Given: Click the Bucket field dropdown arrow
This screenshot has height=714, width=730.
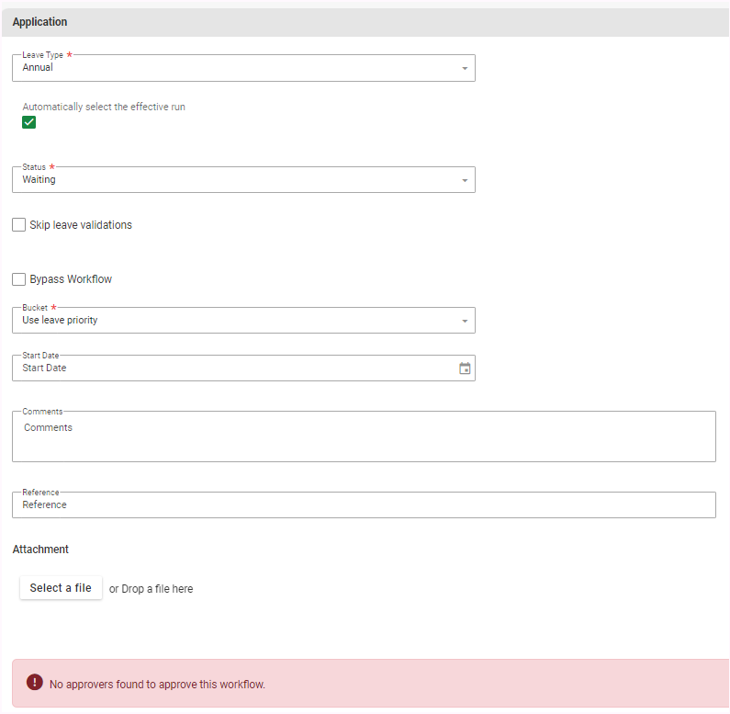Looking at the screenshot, I should (x=465, y=322).
